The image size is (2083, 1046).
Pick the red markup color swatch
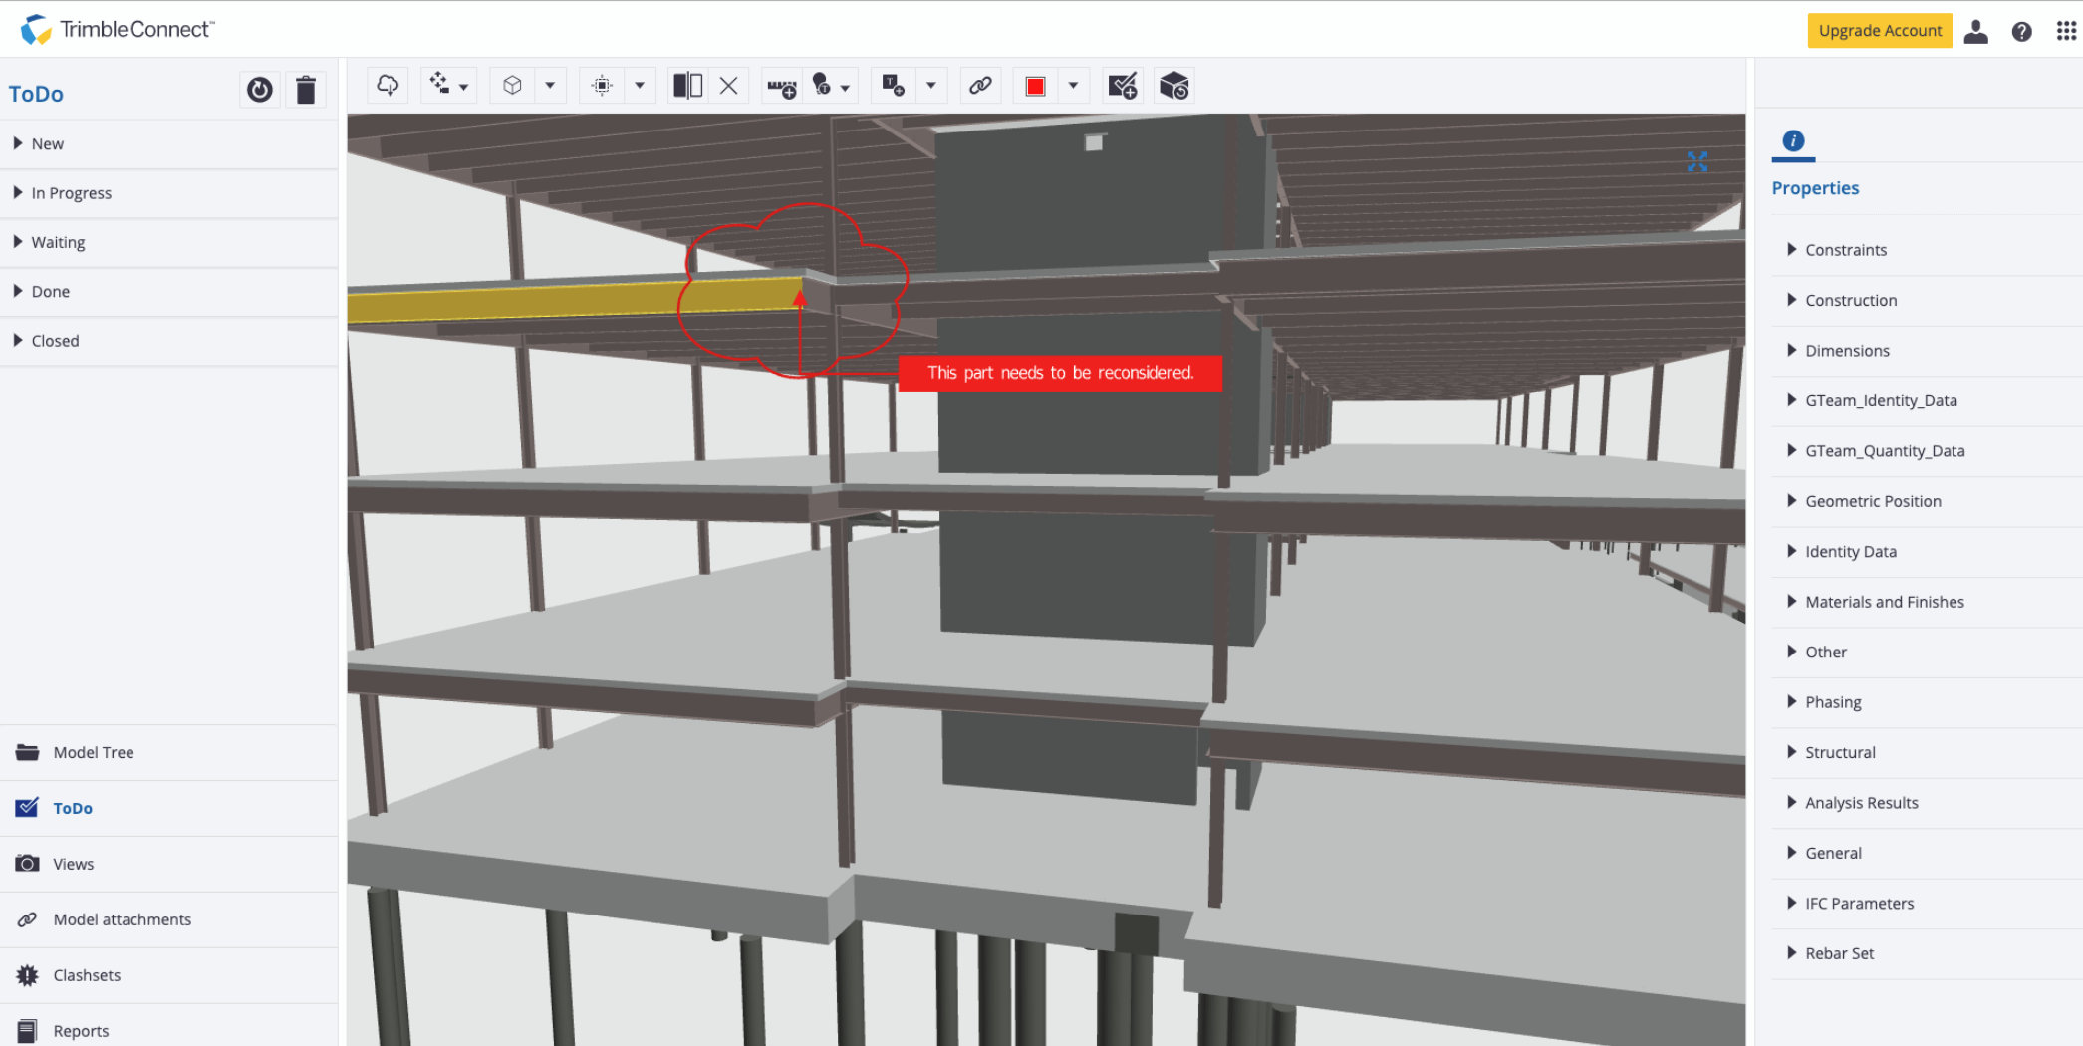1036,86
